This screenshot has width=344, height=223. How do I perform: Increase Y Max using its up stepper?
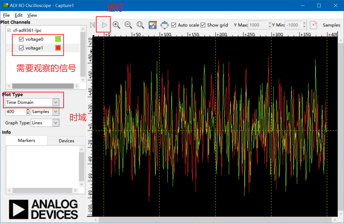270,23
